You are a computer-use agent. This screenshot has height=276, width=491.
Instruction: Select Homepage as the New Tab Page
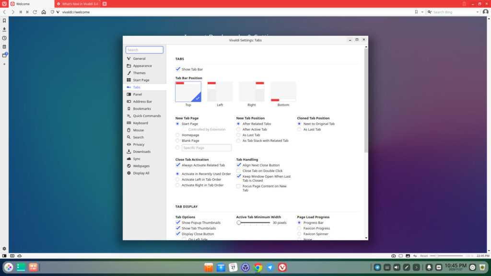coord(178,135)
